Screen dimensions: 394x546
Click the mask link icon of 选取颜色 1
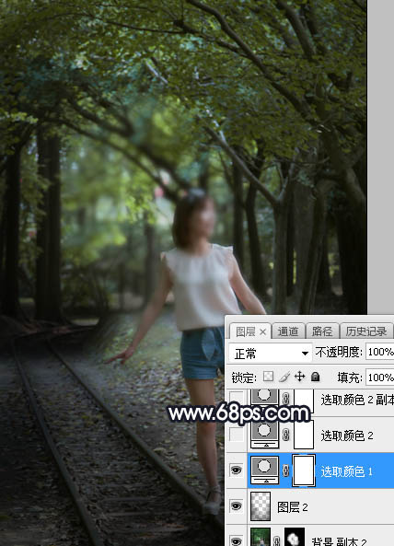[285, 470]
